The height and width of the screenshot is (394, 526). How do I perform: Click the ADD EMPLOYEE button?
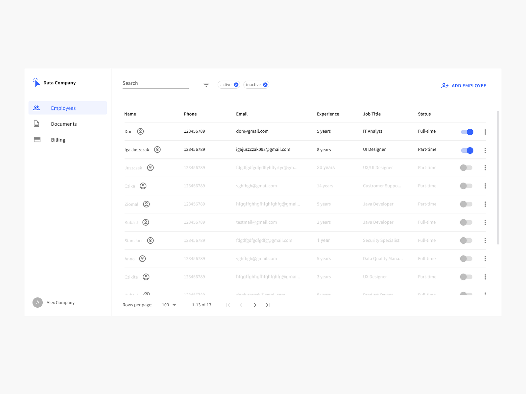tap(464, 85)
